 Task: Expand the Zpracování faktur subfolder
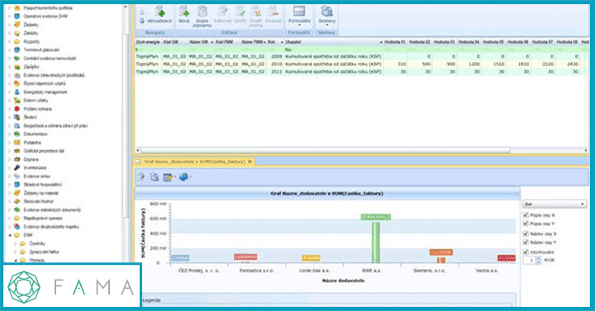16,252
